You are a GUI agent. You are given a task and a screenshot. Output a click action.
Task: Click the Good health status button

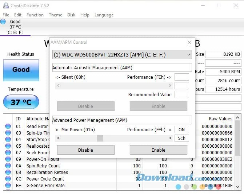[x=21, y=70]
